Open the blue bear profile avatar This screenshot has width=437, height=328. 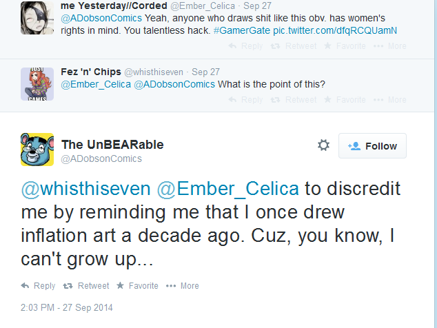point(37,150)
